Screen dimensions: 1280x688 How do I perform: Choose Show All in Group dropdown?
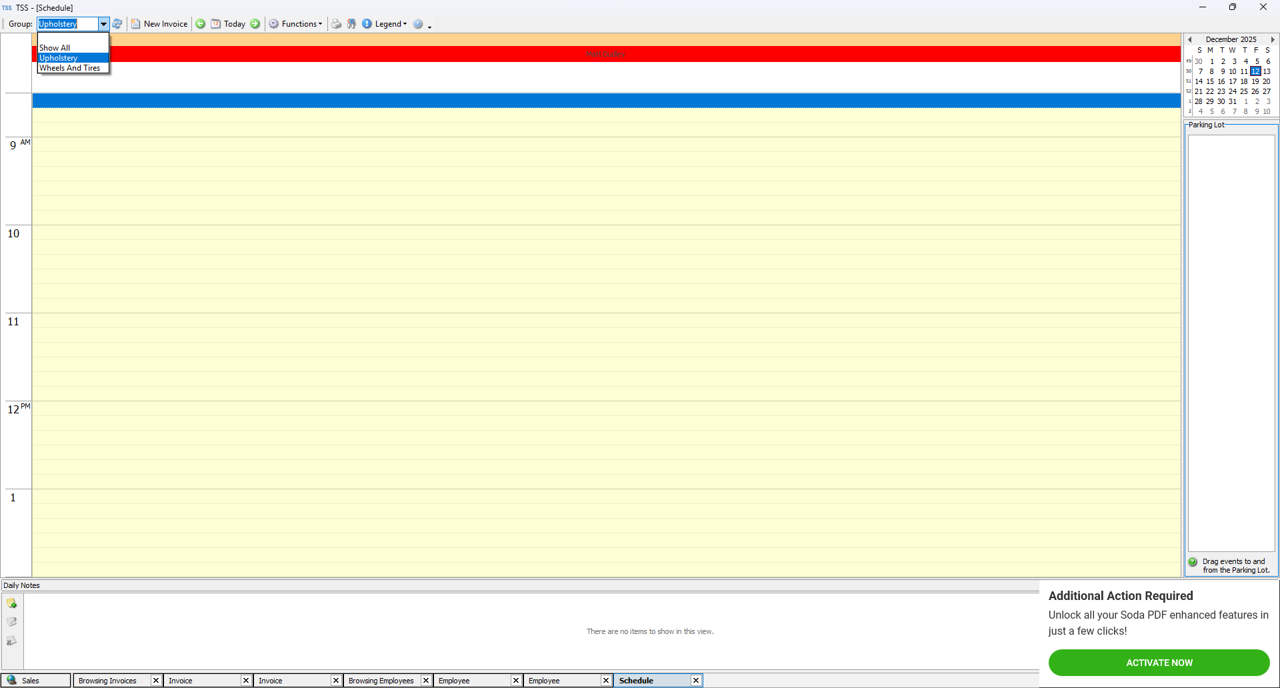point(55,48)
